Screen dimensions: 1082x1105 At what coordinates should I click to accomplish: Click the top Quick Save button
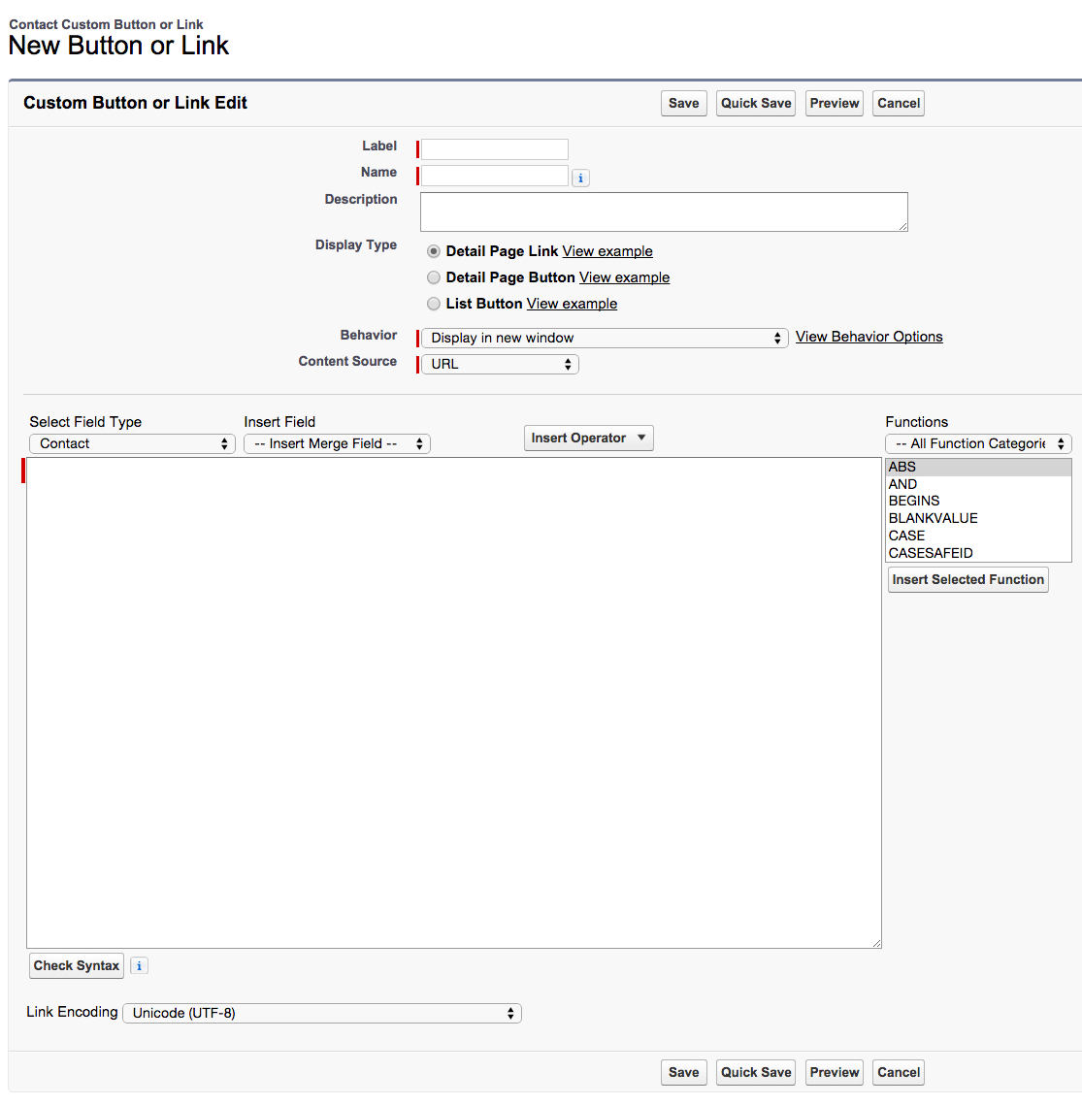click(x=756, y=103)
